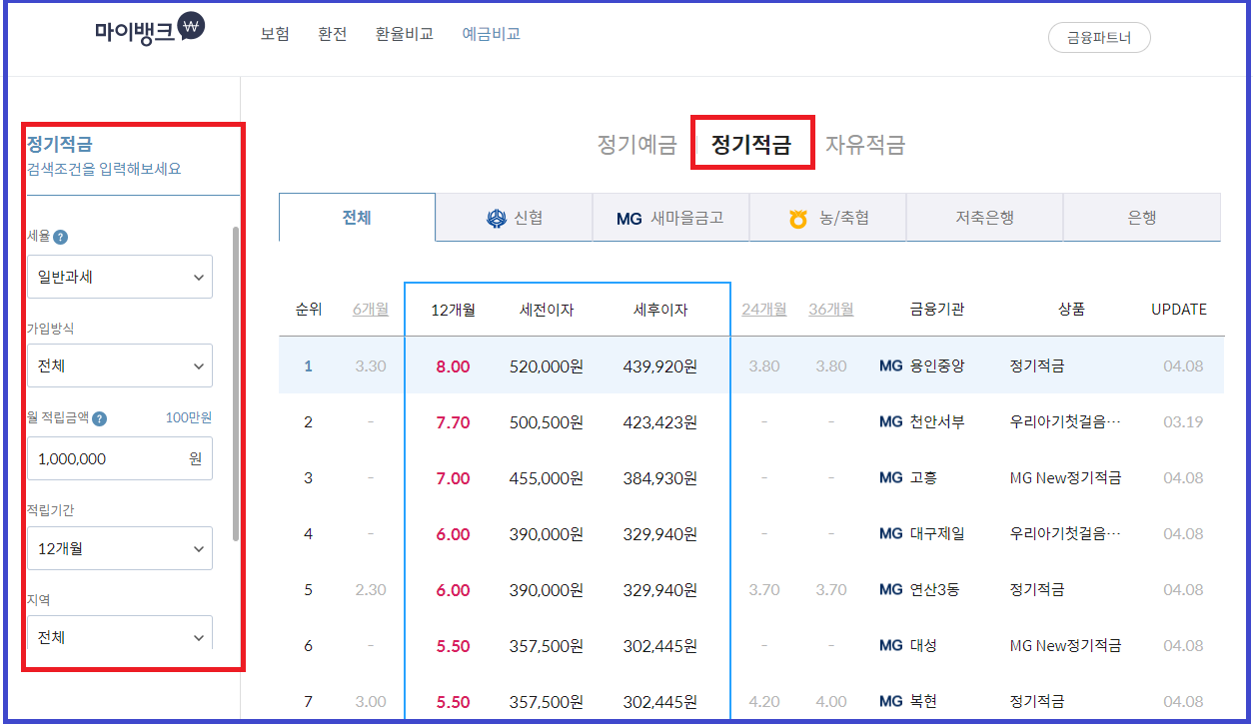Open the 가입방식 dropdown

click(x=120, y=365)
